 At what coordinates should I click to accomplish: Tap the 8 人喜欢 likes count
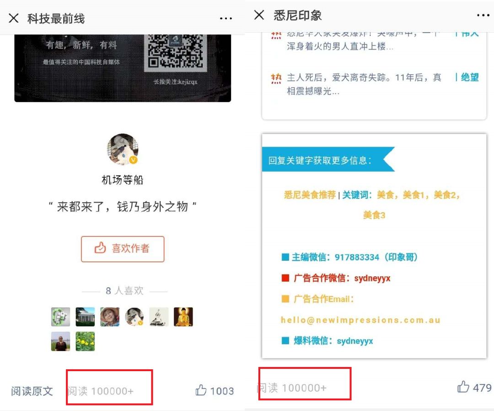click(124, 290)
